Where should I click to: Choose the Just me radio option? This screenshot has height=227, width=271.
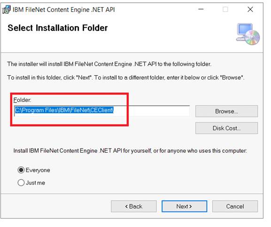pos(21,182)
